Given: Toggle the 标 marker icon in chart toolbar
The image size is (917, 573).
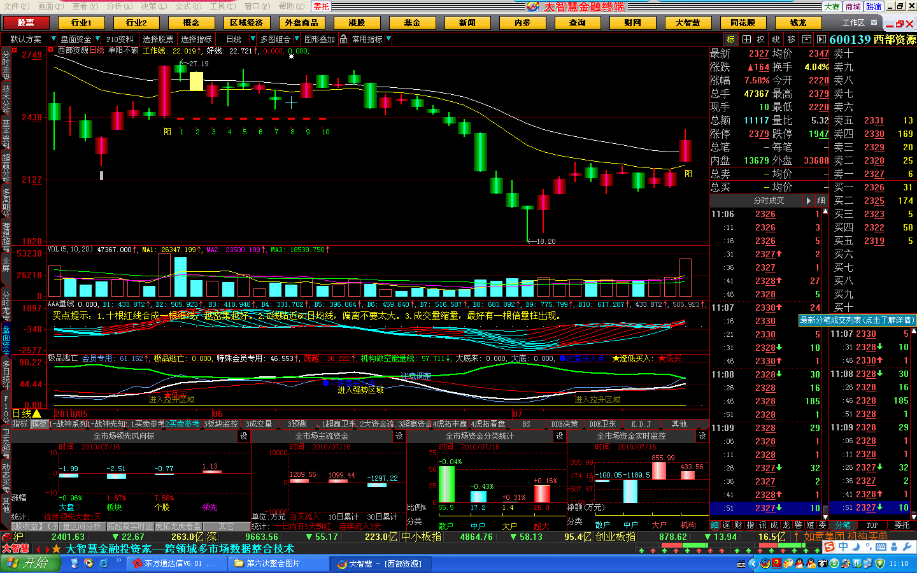Looking at the screenshot, I should click(x=731, y=39).
